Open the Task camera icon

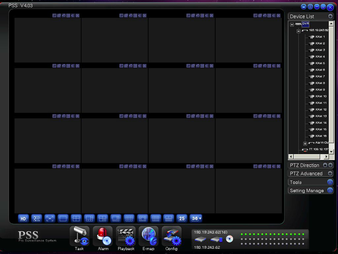[x=79, y=236]
